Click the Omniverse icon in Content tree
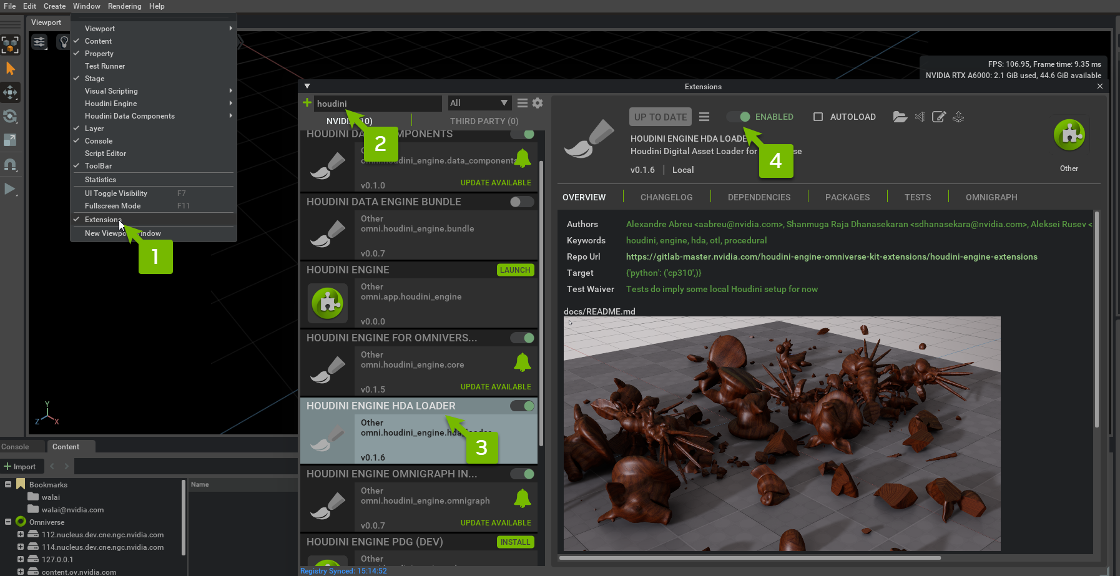 pos(21,522)
